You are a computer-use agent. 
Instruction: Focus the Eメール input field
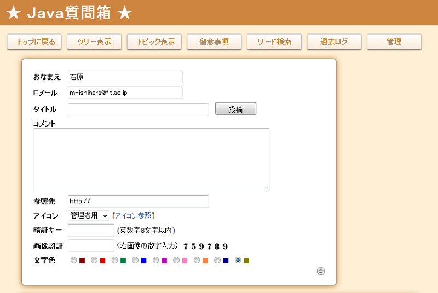125,93
